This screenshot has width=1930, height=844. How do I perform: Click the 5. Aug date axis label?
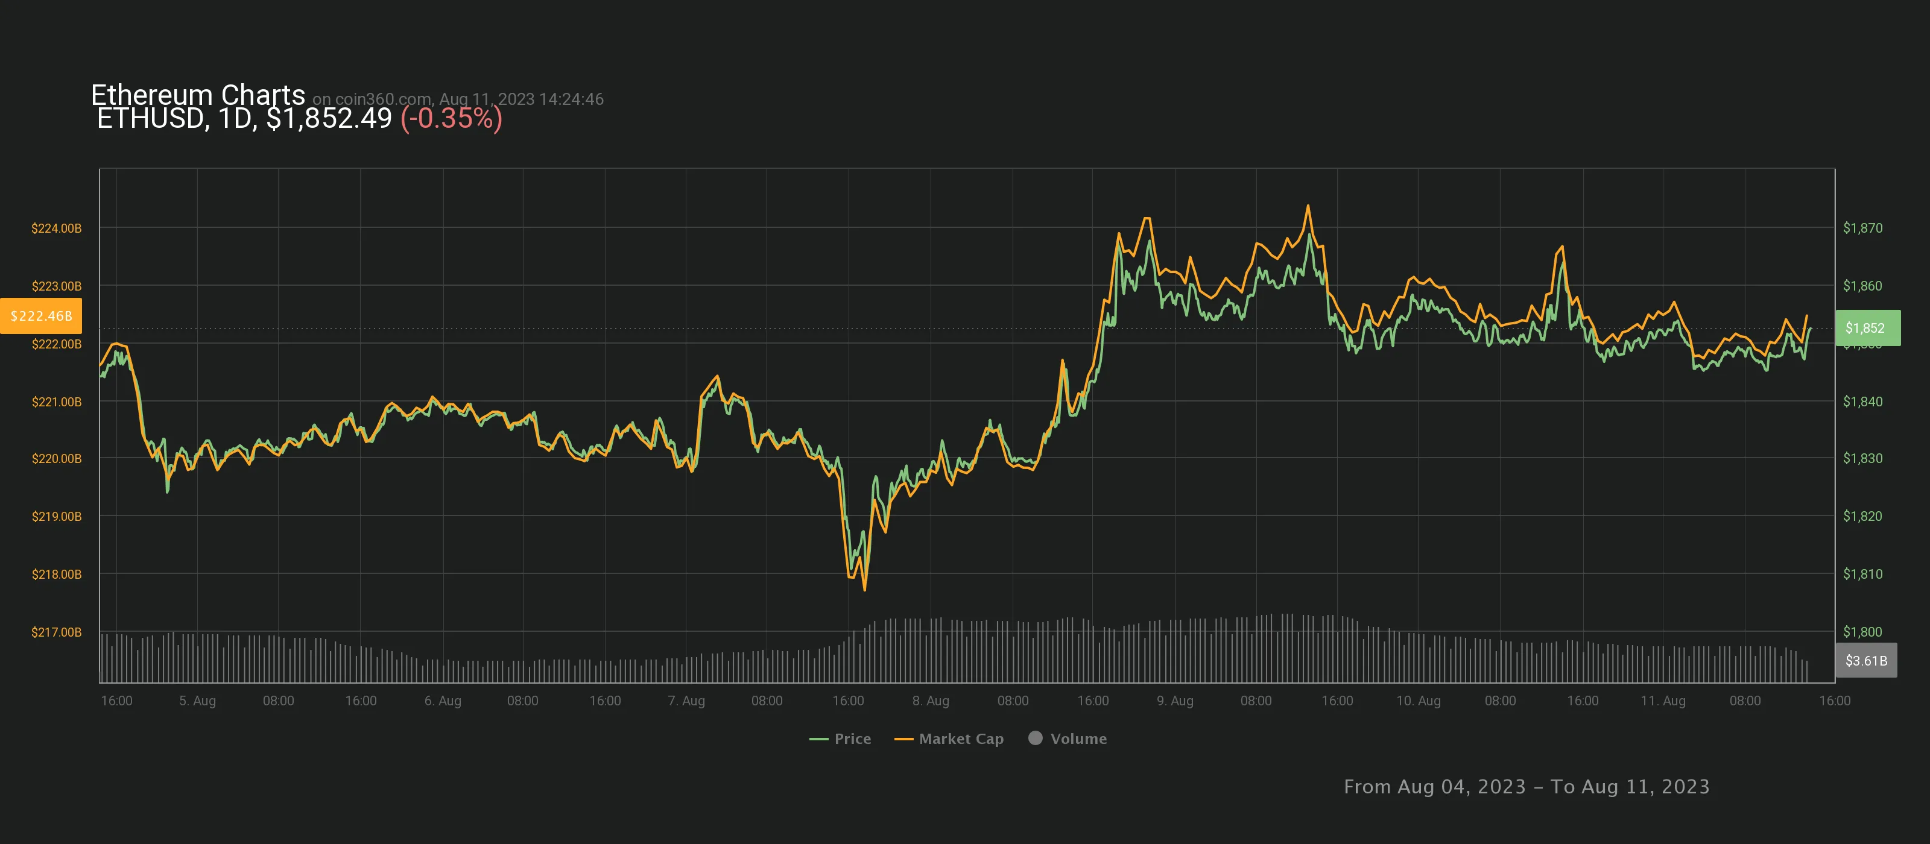pyautogui.click(x=197, y=700)
